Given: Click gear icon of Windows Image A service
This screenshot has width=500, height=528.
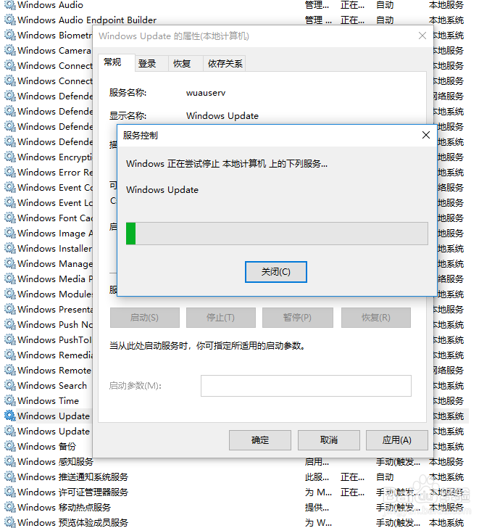Looking at the screenshot, I should pyautogui.click(x=9, y=233).
